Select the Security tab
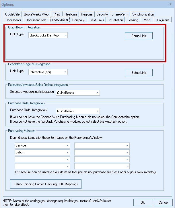 [102, 14]
